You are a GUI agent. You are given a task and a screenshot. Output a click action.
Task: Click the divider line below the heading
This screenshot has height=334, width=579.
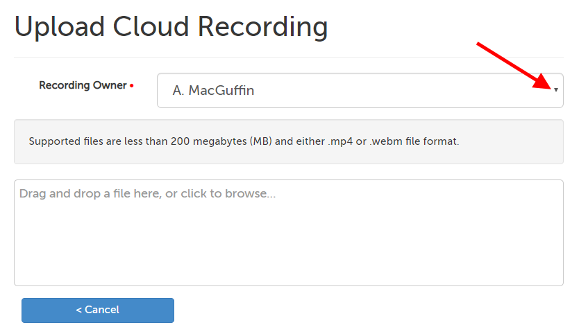(288, 57)
